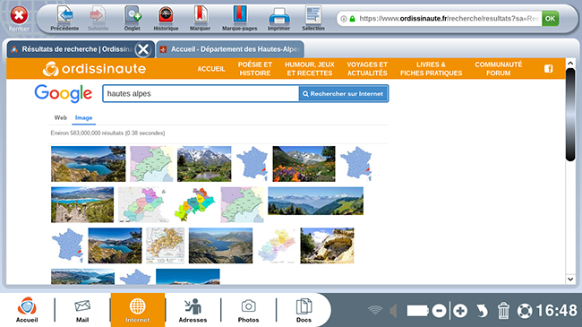Click the page scrollbar up arrow
Image resolution: width=582 pixels, height=327 pixels.
click(570, 64)
